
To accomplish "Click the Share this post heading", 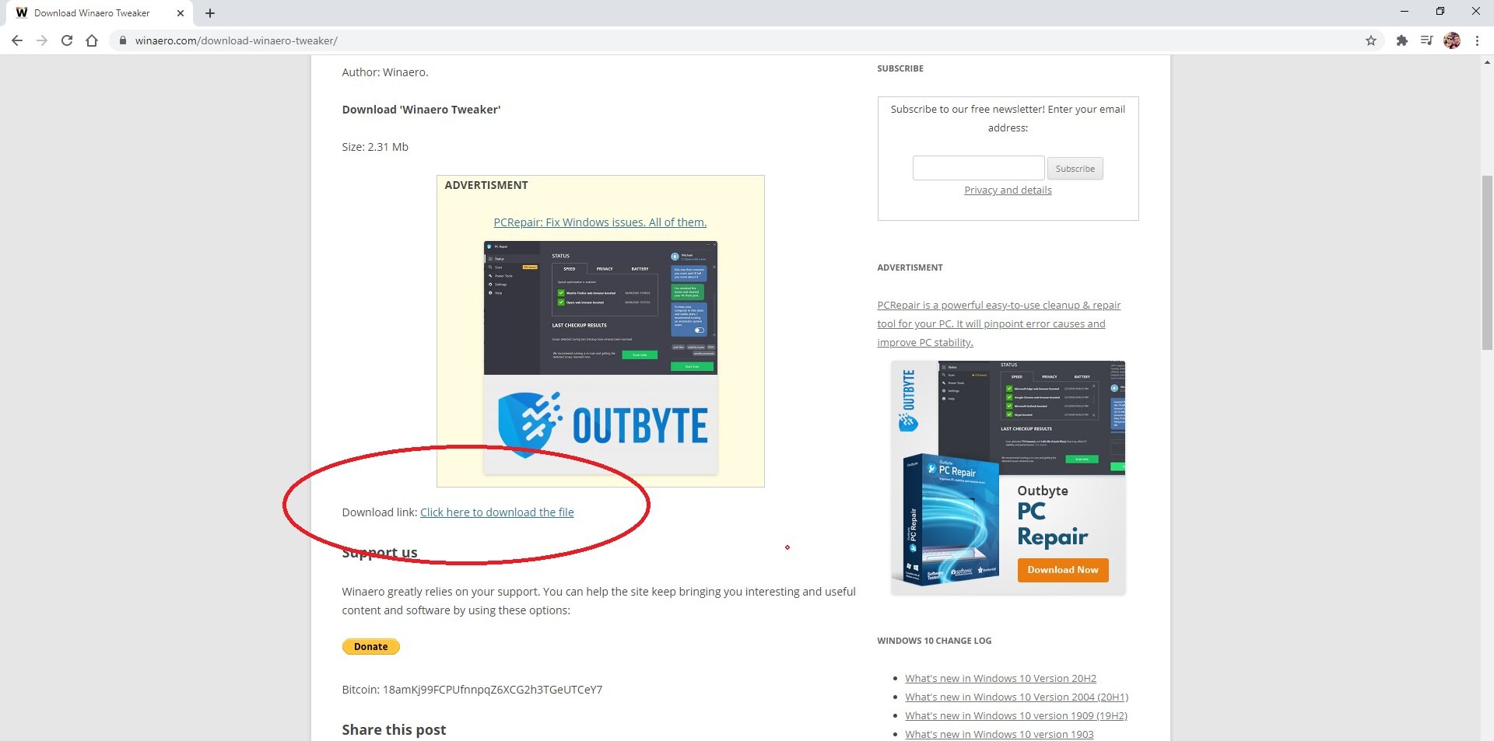I will tap(394, 729).
